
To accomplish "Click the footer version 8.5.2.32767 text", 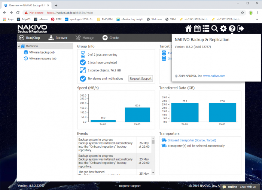I will (x=31, y=186).
